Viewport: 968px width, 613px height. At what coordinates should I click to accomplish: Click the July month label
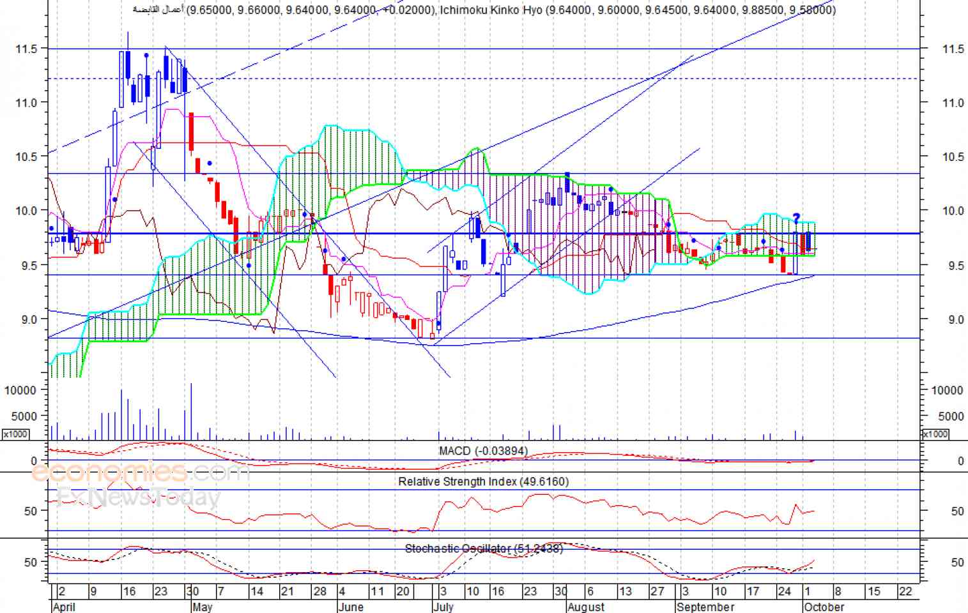[443, 607]
